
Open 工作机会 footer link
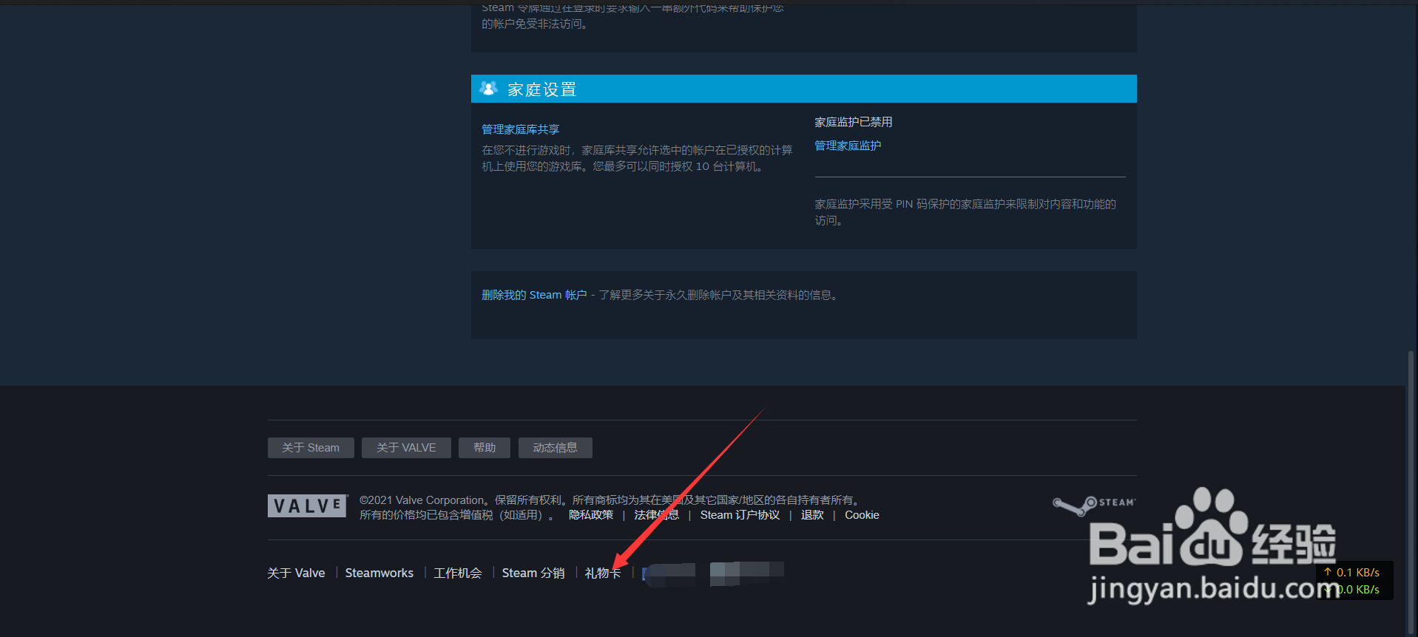[458, 573]
